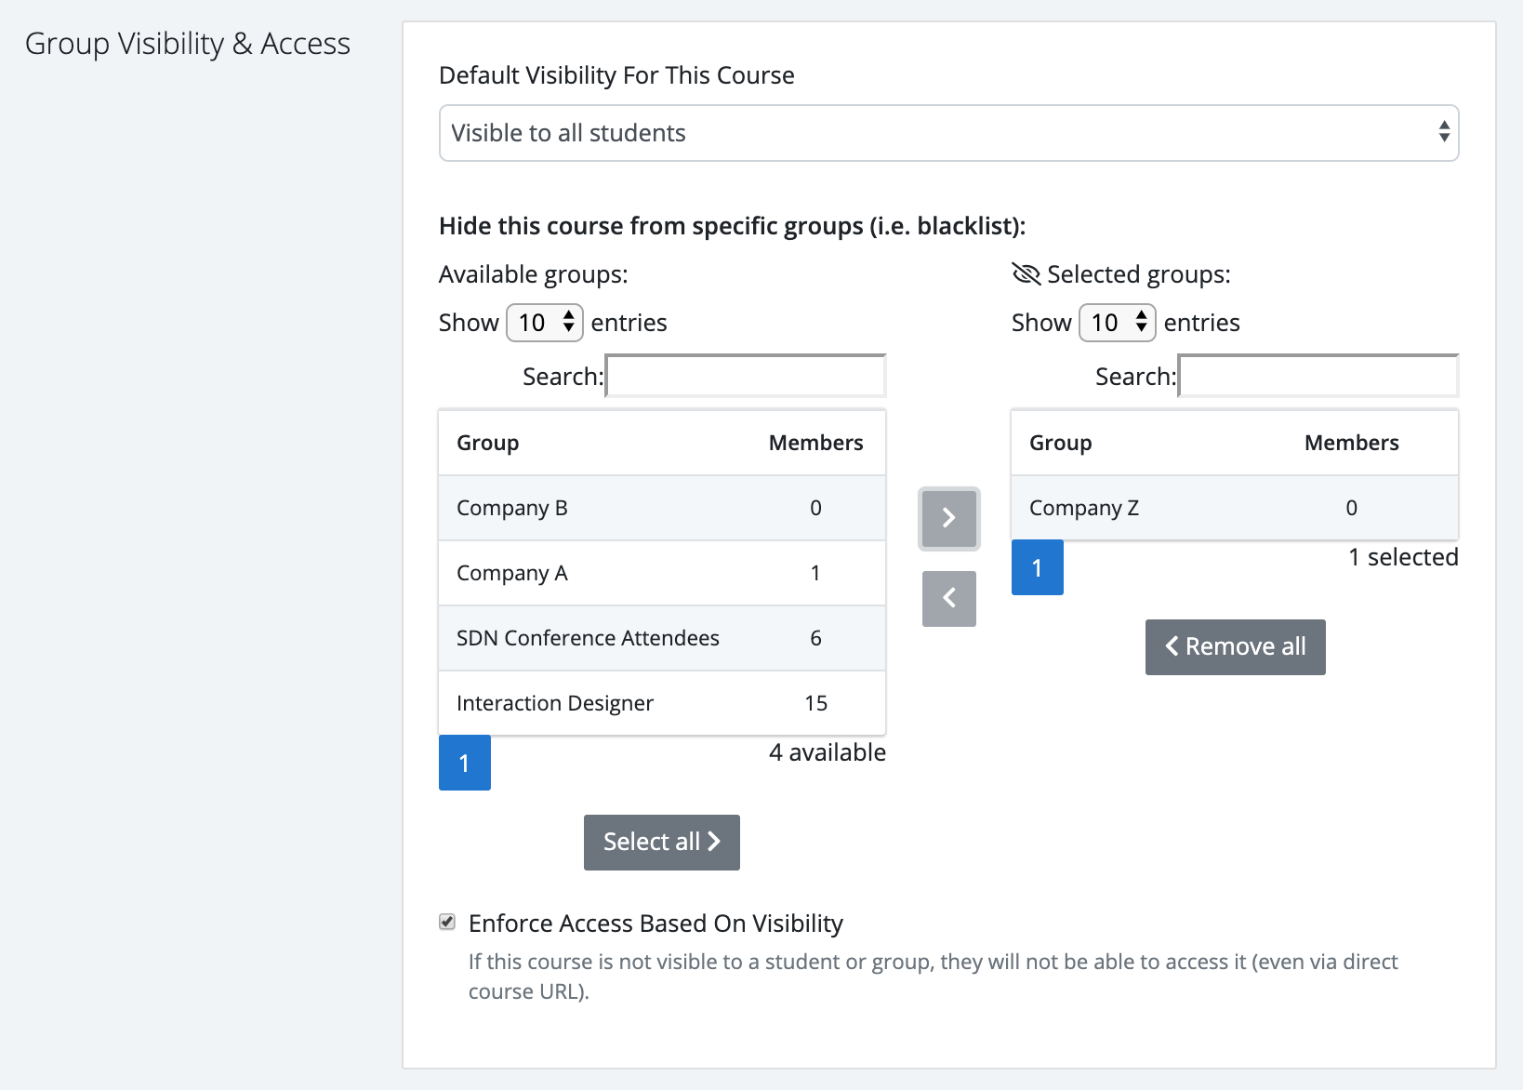Go to page 1 of Available groups

(x=464, y=764)
